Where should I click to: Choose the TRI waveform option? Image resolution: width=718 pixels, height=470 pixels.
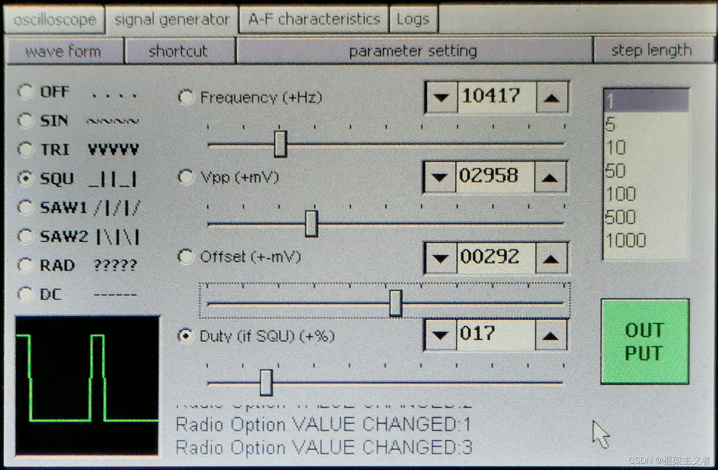pyautogui.click(x=25, y=150)
